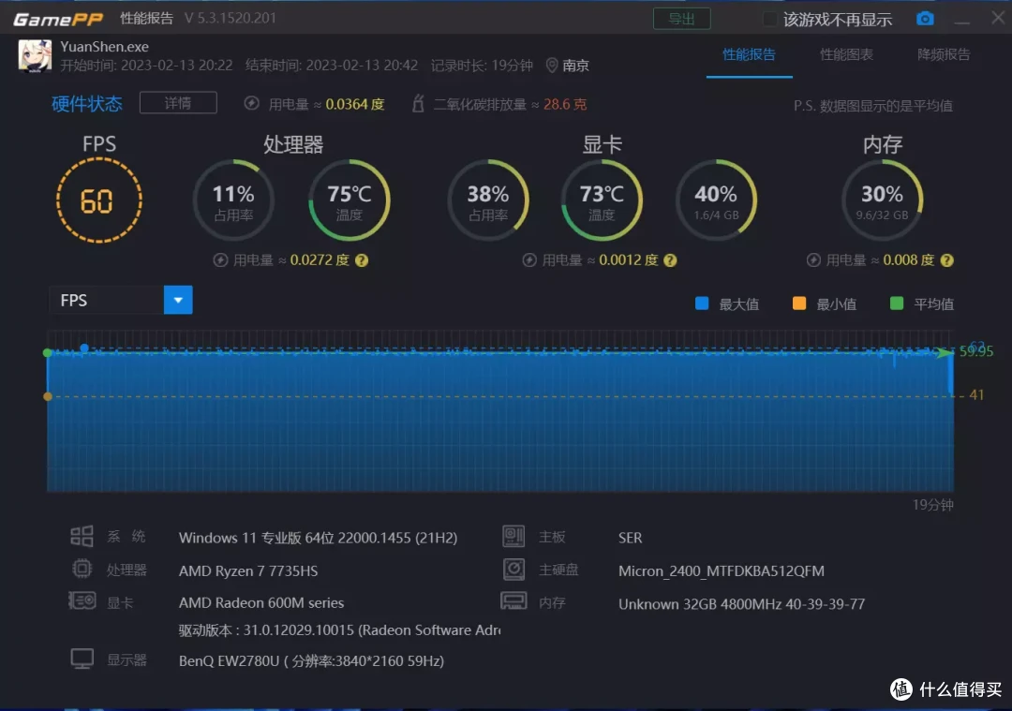This screenshot has height=711, width=1012.
Task: Click help icon next to processor 0.0272度
Action: click(x=362, y=260)
